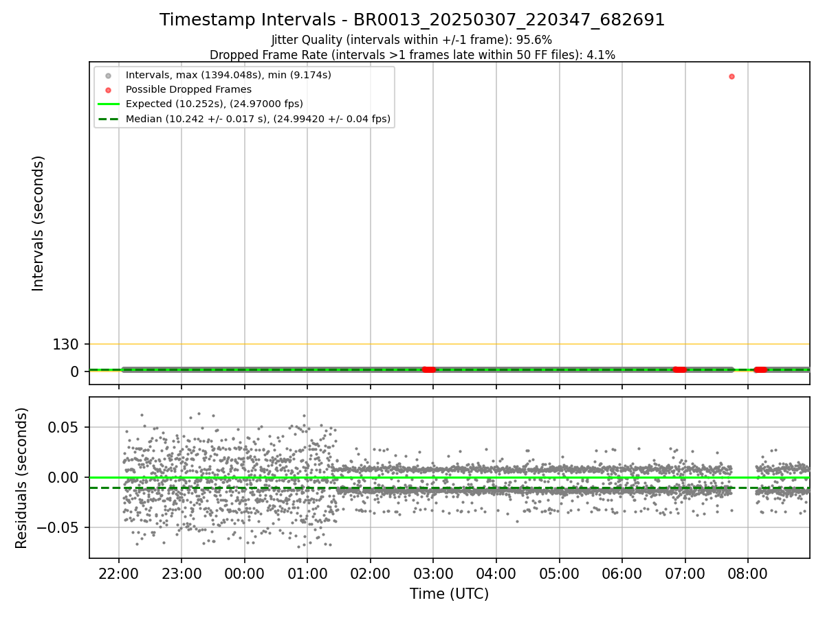The height and width of the screenshot is (618, 825).
Task: Click the red dropped-frame cluster near 07:00
Action: pyautogui.click(x=679, y=369)
